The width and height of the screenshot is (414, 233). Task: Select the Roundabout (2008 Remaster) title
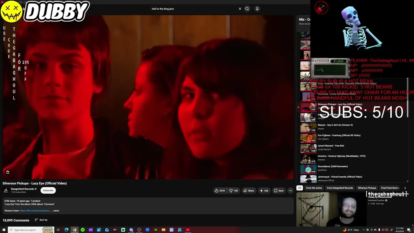point(333,166)
